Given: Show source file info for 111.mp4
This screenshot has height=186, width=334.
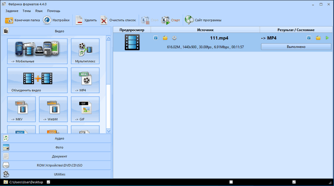Looking at the screenshot, I should coord(156,38).
